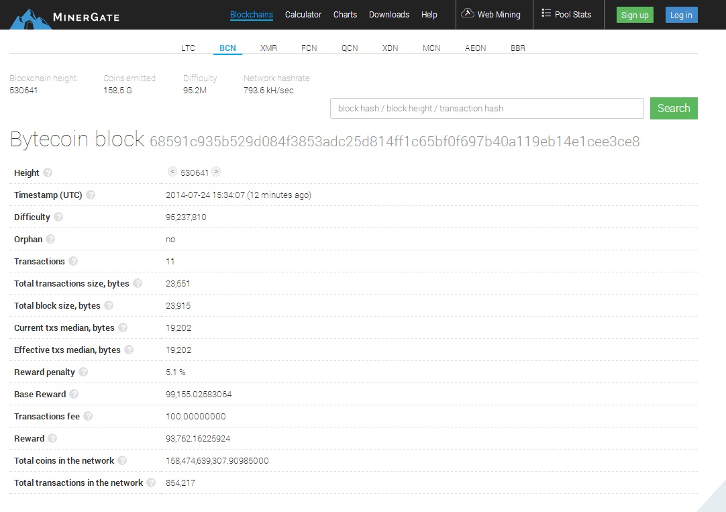This screenshot has height=512, width=726.
Task: Click the Pool Stats list icon
Action: (546, 13)
